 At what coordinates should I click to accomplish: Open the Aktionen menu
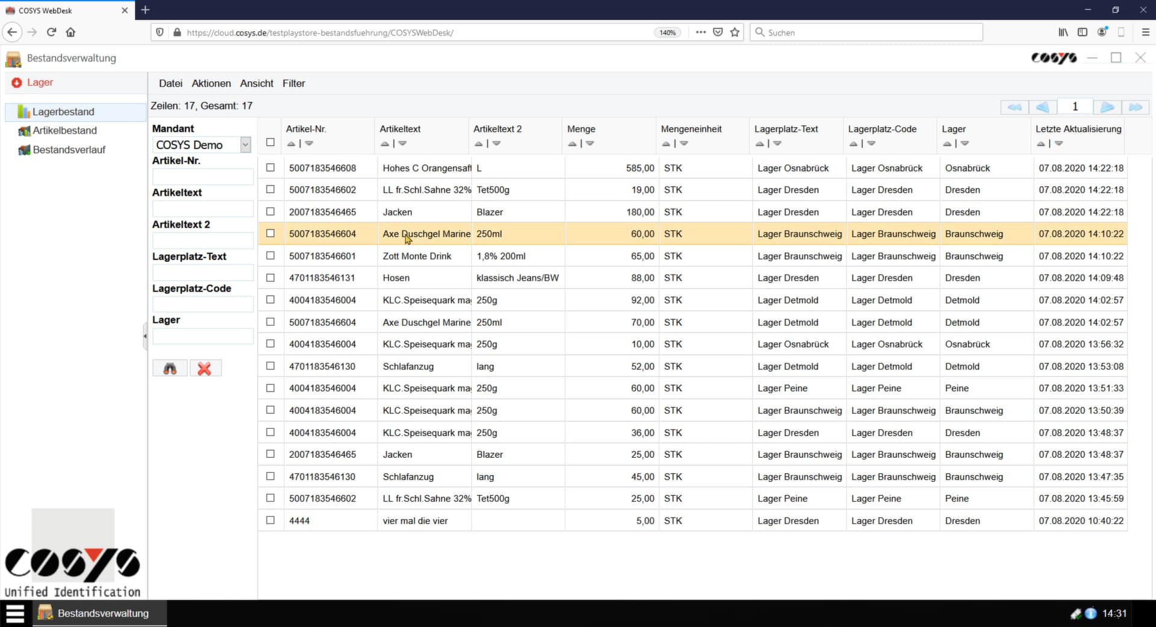211,83
